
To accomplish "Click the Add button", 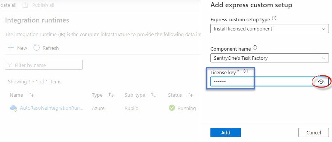I will coord(226,132).
